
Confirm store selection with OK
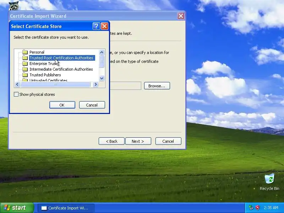point(62,105)
